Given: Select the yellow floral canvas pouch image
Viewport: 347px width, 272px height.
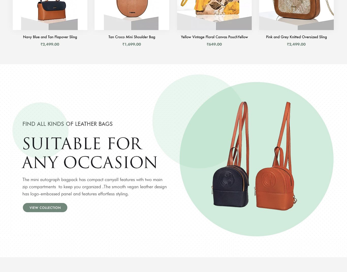Looking at the screenshot, I should tap(214, 15).
